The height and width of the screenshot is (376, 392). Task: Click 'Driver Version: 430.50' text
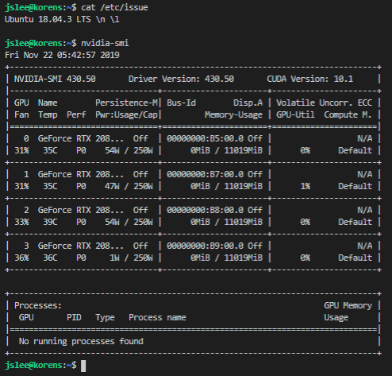[181, 79]
